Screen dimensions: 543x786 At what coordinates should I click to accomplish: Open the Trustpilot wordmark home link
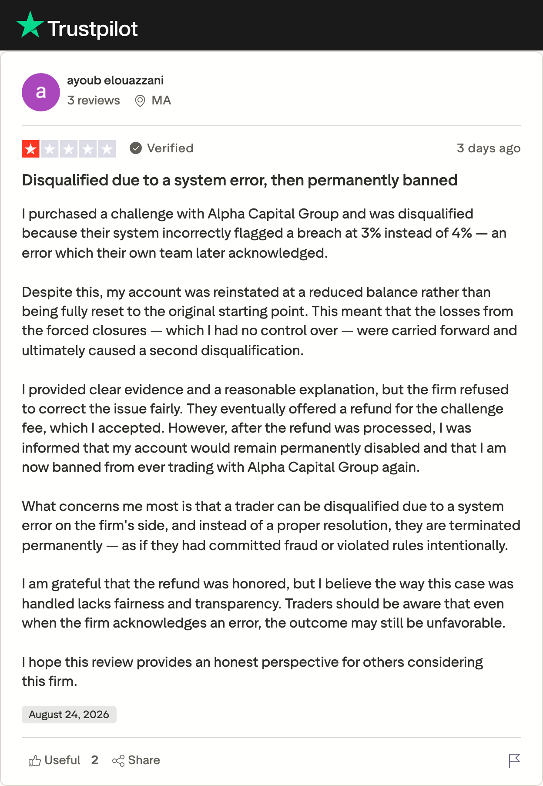tap(92, 29)
